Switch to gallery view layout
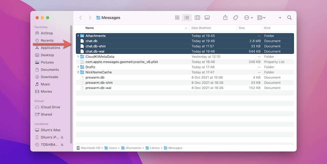Screen dimensions: 327x164 pyautogui.click(x=207, y=18)
